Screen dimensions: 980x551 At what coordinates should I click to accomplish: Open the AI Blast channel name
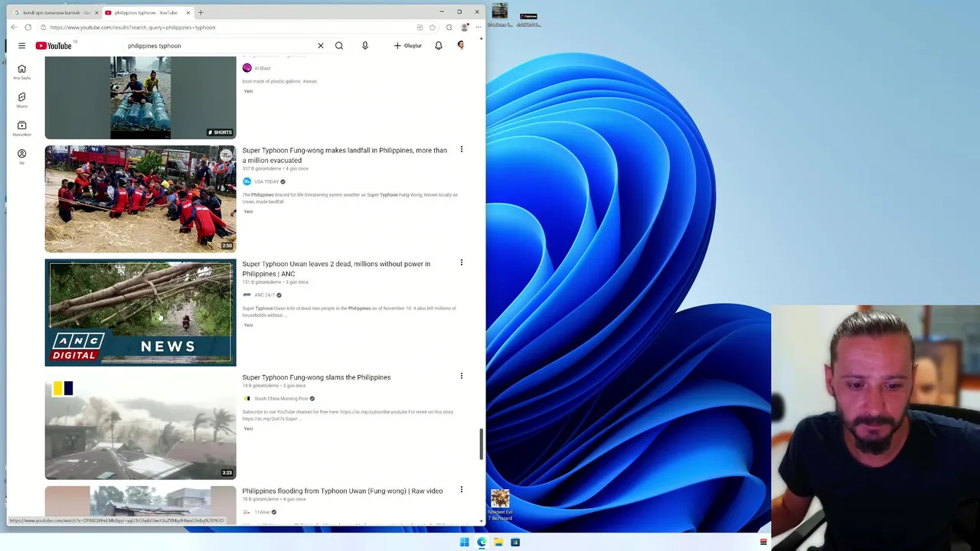tap(262, 68)
